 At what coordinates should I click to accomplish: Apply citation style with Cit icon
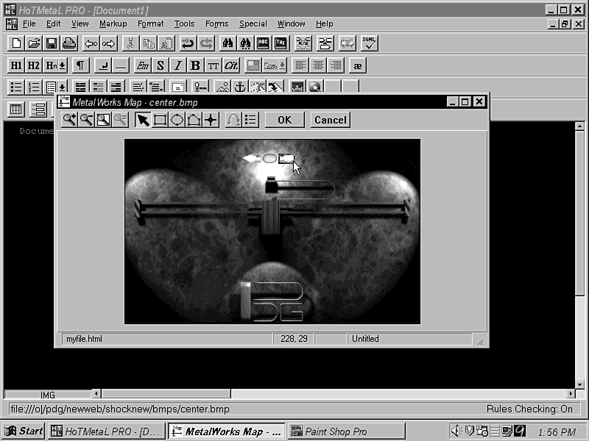(x=230, y=65)
